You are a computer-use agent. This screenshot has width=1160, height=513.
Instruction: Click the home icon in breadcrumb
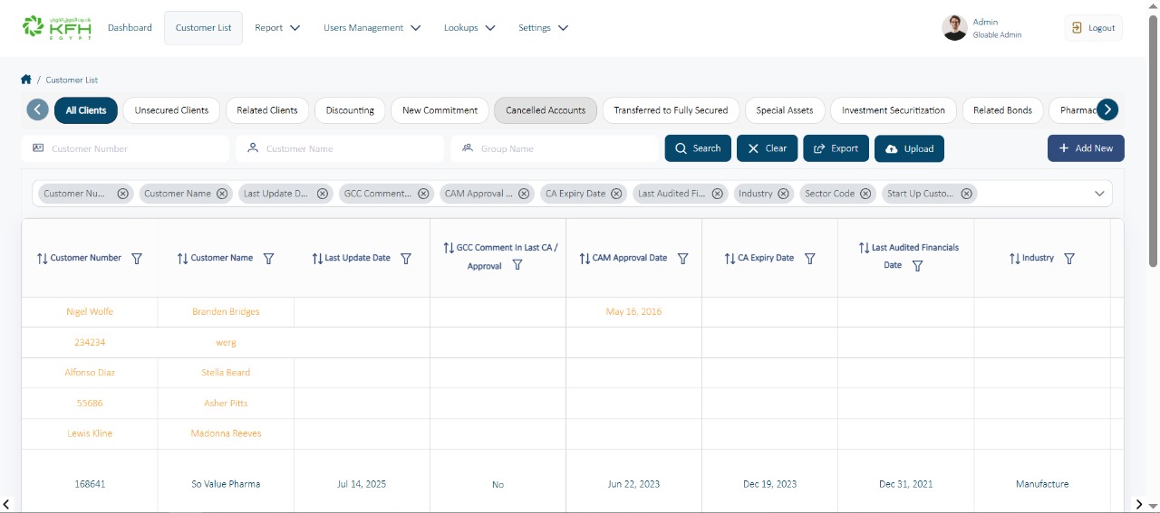(26, 80)
